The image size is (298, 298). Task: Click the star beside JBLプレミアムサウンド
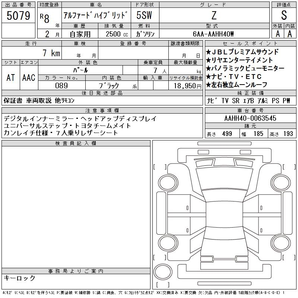(x=209, y=52)
